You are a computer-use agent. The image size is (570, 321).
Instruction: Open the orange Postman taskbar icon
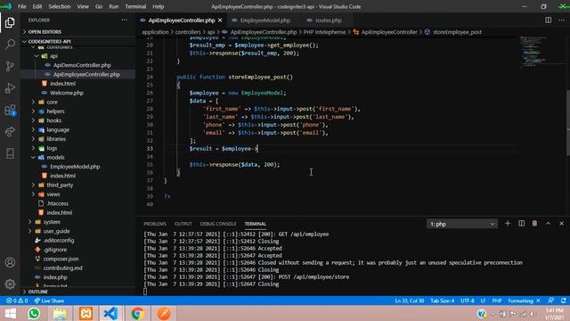pyautogui.click(x=164, y=313)
